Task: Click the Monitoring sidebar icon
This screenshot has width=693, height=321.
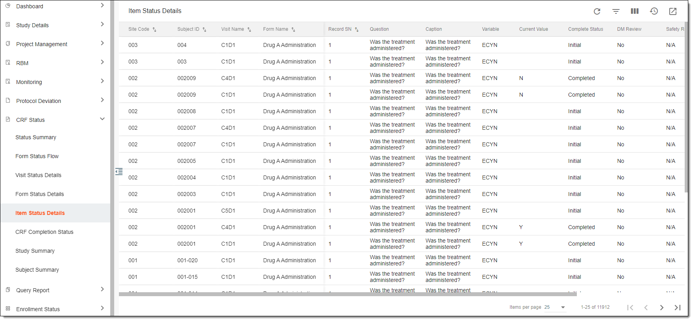Action: pos(8,81)
